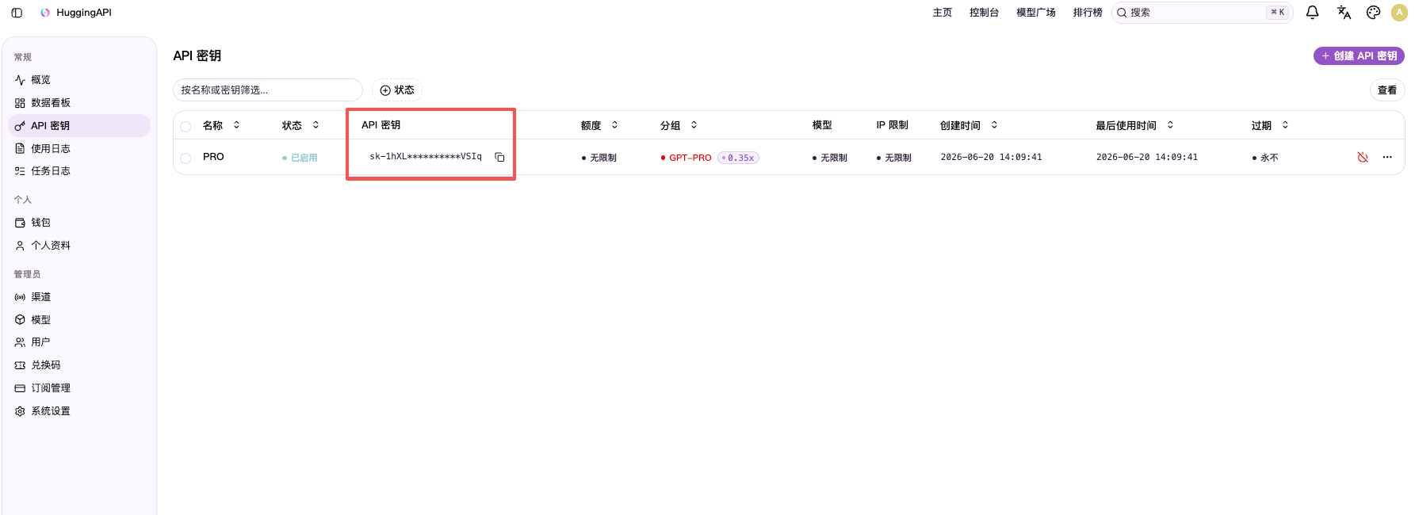Image resolution: width=1415 pixels, height=515 pixels.
Task: Open the PRO row more-actions menu
Action: [1387, 157]
